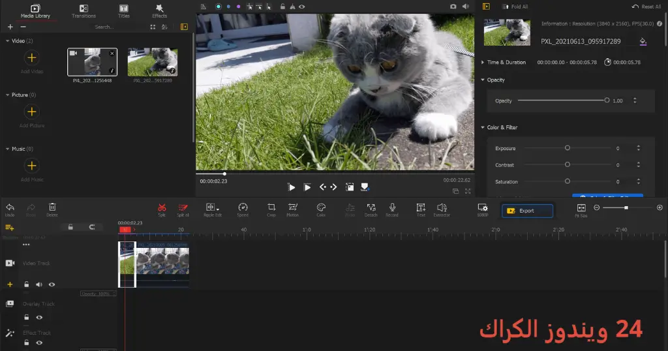Viewport: 668px width, 351px height.
Task: Open the media library sort options
Action: [164, 27]
